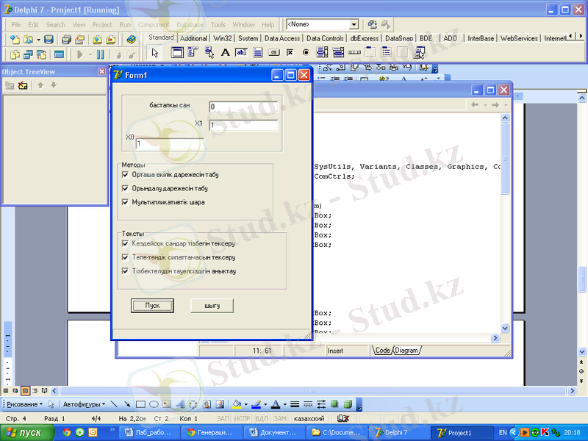Expand the Open file dropdown arrow
This screenshot has height=441, width=588.
(x=38, y=40)
